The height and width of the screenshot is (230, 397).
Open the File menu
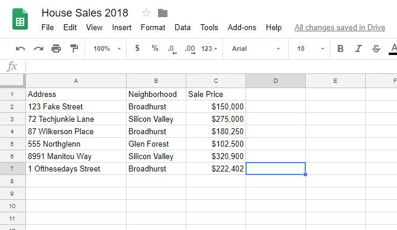[x=47, y=27]
